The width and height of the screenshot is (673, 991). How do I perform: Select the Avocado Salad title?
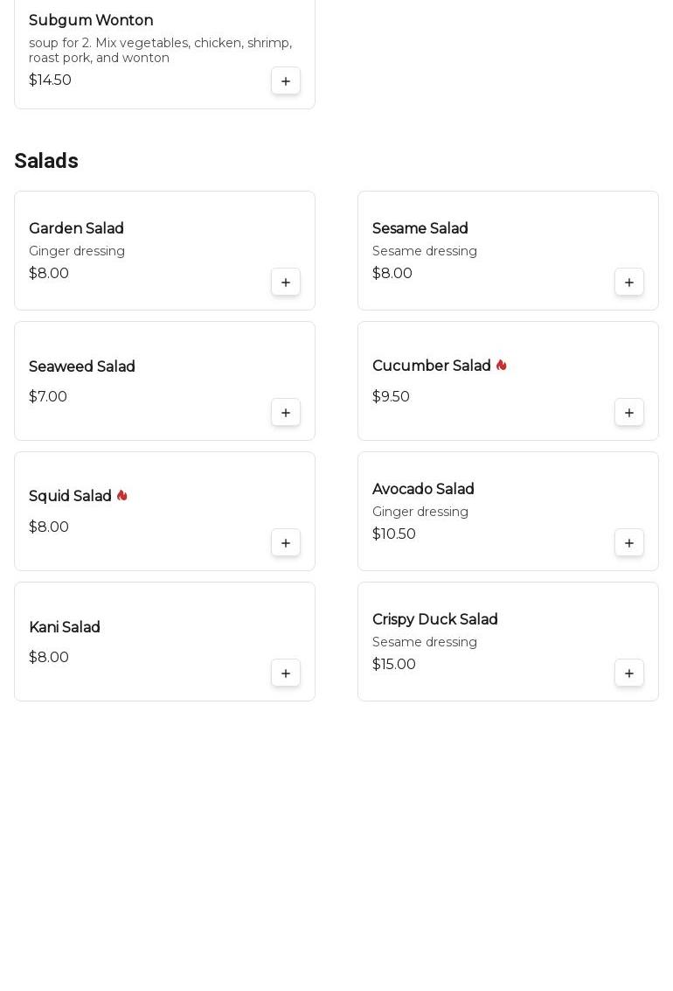423,490
